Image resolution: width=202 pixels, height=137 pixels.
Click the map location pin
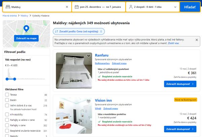pos(26,29)
